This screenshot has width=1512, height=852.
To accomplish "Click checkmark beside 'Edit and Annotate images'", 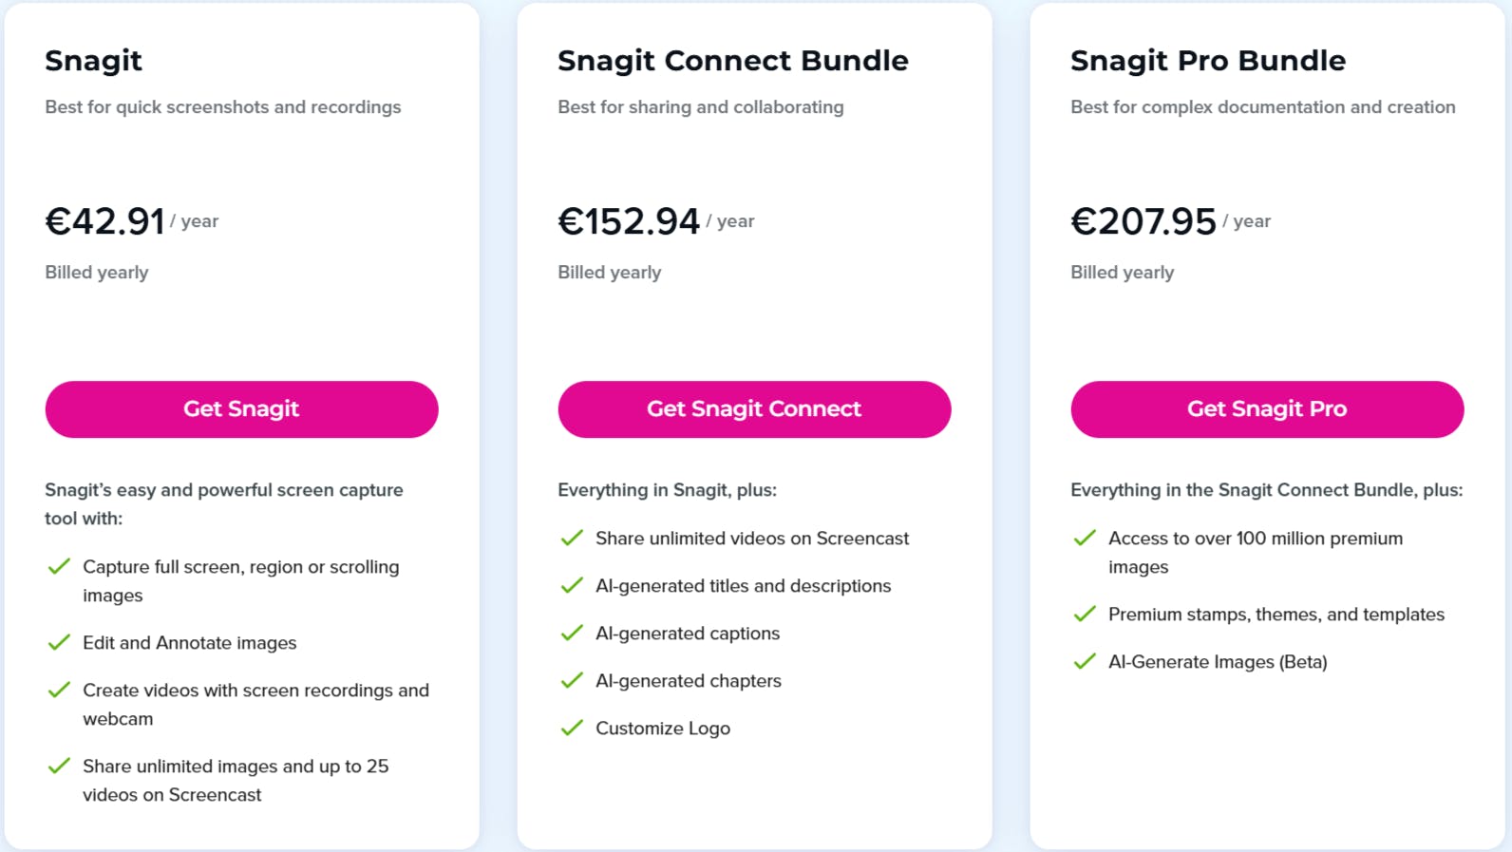I will pyautogui.click(x=59, y=642).
